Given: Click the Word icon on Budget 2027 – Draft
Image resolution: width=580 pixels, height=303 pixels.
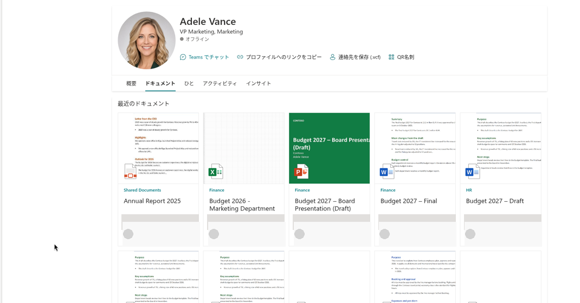Looking at the screenshot, I should (x=472, y=172).
